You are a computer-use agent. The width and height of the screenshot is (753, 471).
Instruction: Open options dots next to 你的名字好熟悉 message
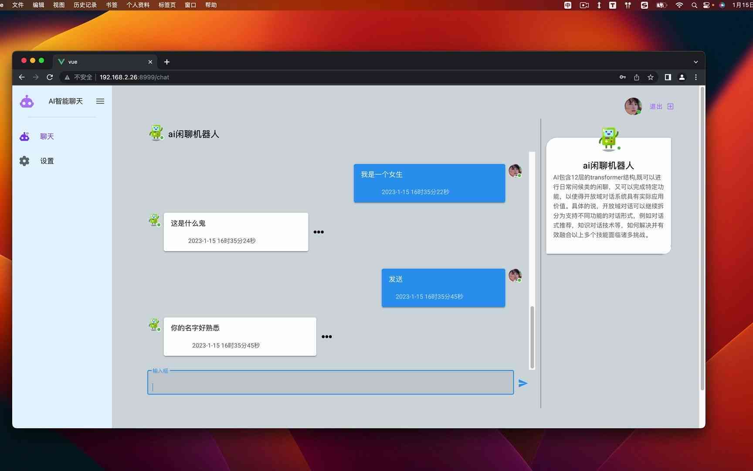coord(327,337)
